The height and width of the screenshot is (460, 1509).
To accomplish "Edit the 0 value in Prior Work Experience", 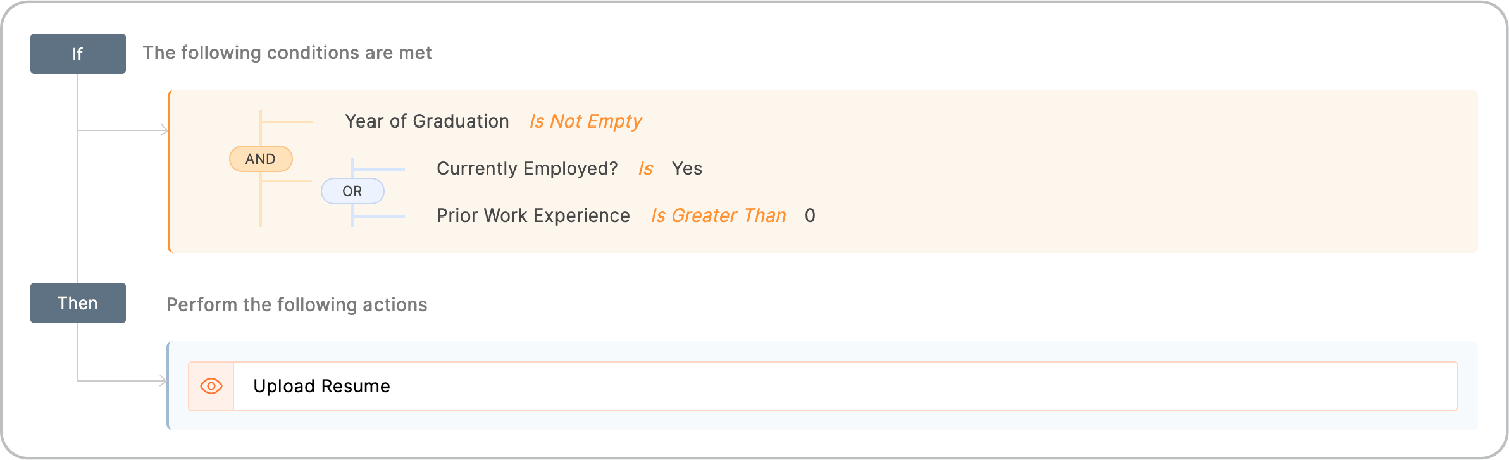I will tap(810, 216).
